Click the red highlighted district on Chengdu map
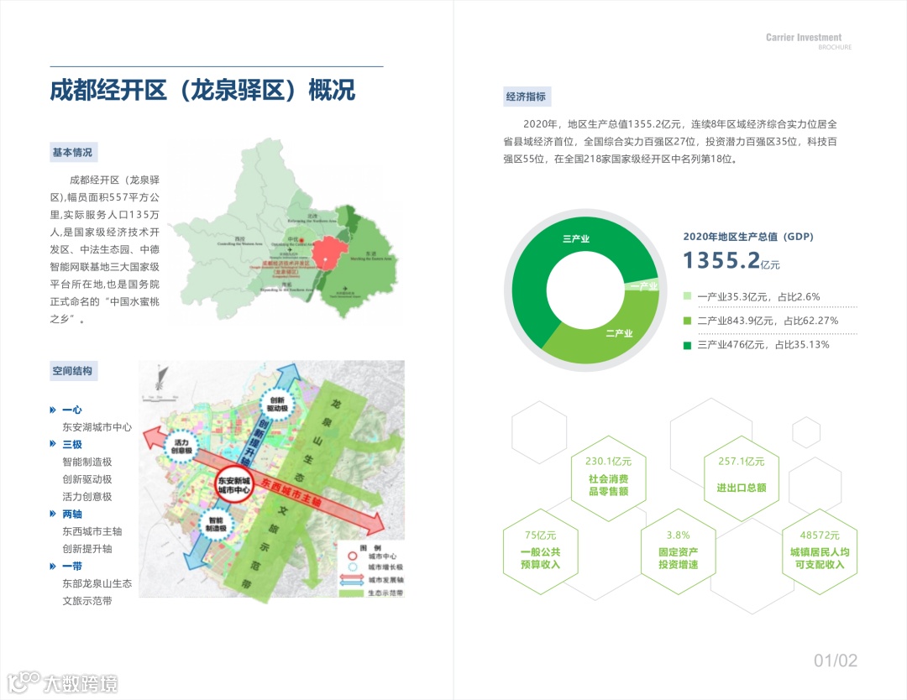 coord(329,253)
